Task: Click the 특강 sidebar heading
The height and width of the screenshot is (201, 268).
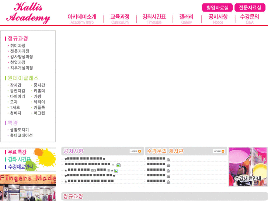Action: tap(13, 123)
